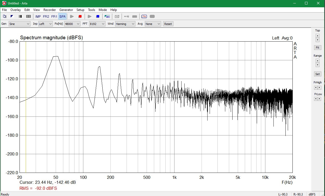
Task: Click the FrLow left arrow
Action: (x=316, y=99)
